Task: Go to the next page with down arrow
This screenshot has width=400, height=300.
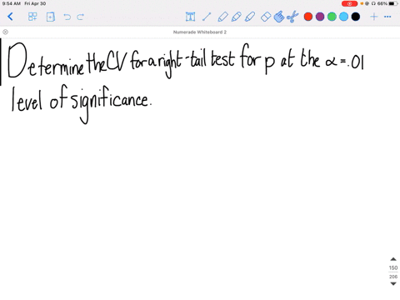Action: [x=393, y=283]
